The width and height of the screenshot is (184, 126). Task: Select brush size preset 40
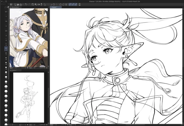pyautogui.click(x=6, y=97)
